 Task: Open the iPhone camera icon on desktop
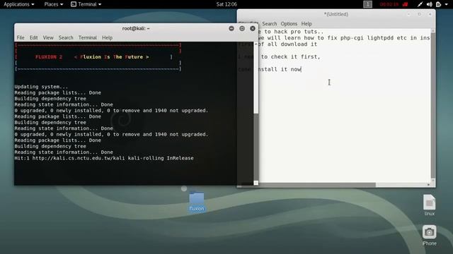coord(430,235)
